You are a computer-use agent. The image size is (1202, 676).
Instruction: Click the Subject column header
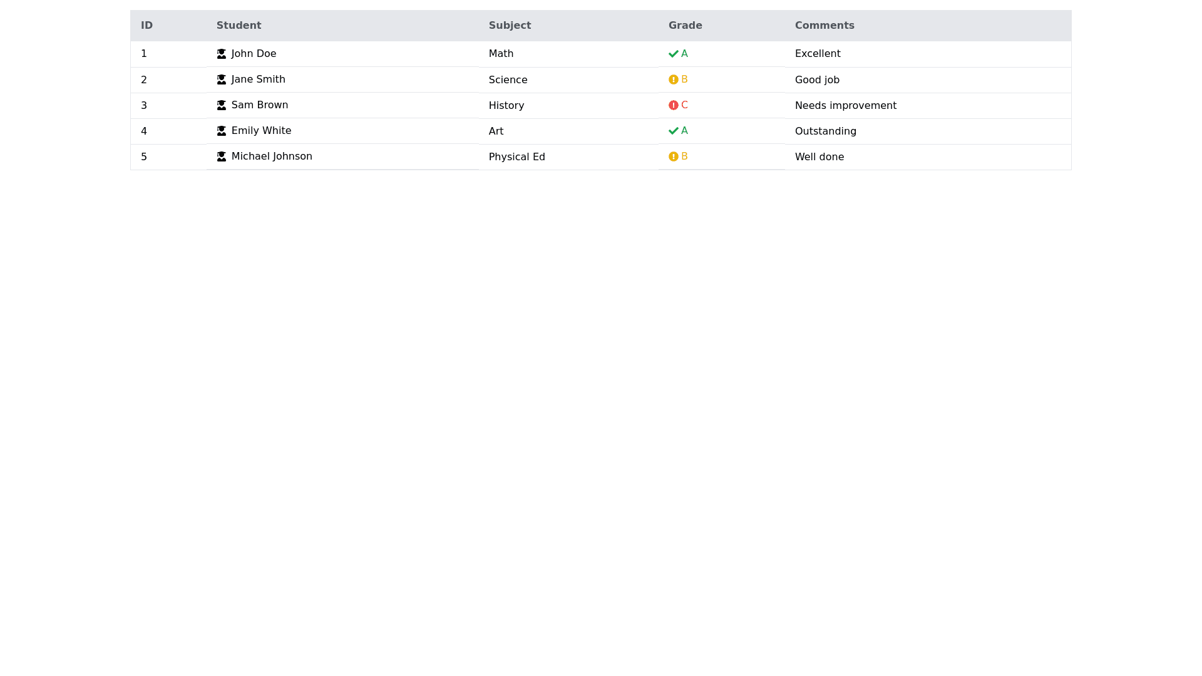coord(510,26)
